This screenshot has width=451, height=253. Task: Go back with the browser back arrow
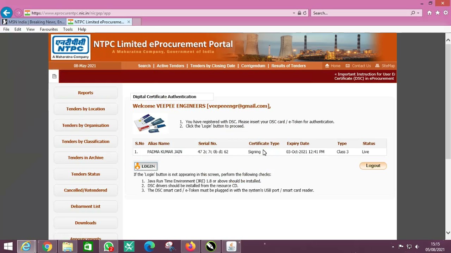pos(6,13)
